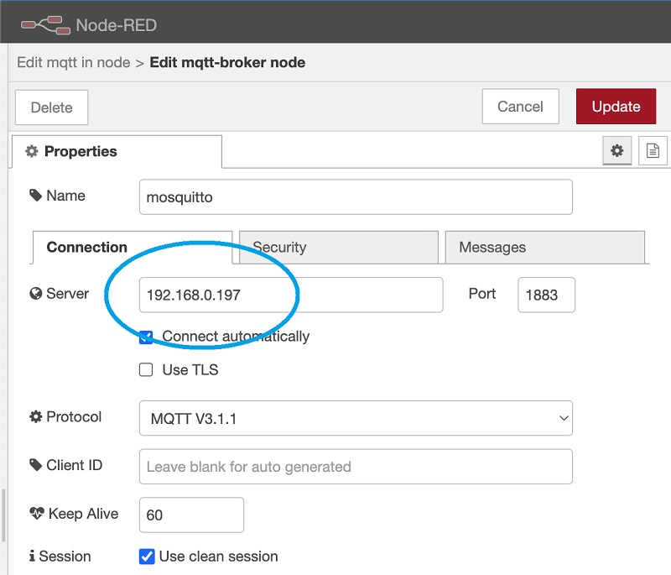Viewport: 671px width, 575px height.
Task: Click the Keep Alive heartbeat label
Action: tap(74, 514)
